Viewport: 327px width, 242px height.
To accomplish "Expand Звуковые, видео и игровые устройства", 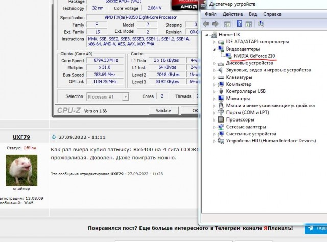I will [214, 70].
